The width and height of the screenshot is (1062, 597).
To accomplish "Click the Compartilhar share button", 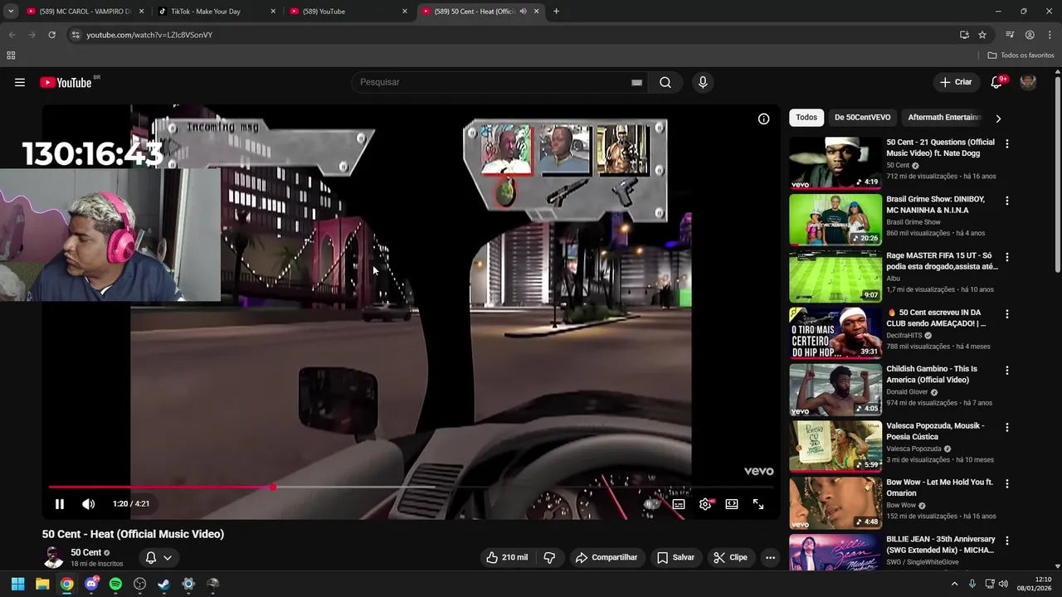I will pyautogui.click(x=607, y=557).
